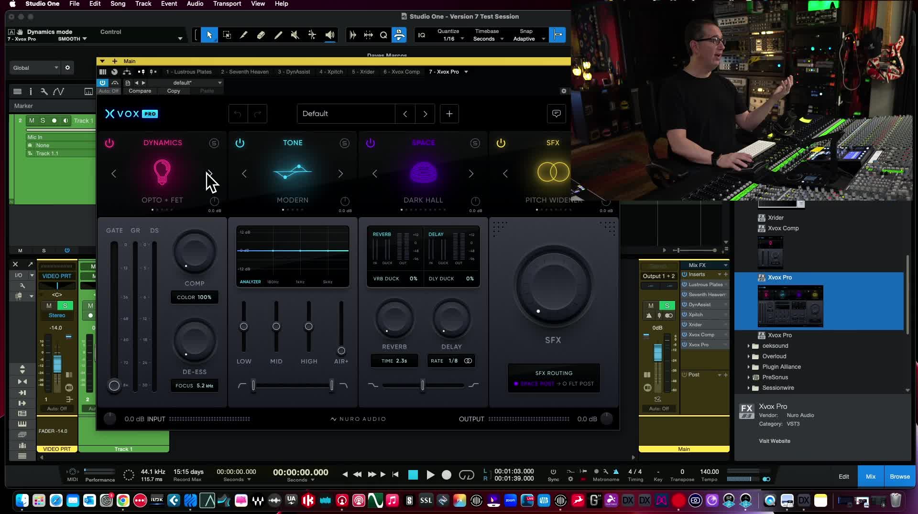Viewport: 918px width, 514px height.
Task: Expand the Plugin Alliance folder
Action: coord(749,367)
